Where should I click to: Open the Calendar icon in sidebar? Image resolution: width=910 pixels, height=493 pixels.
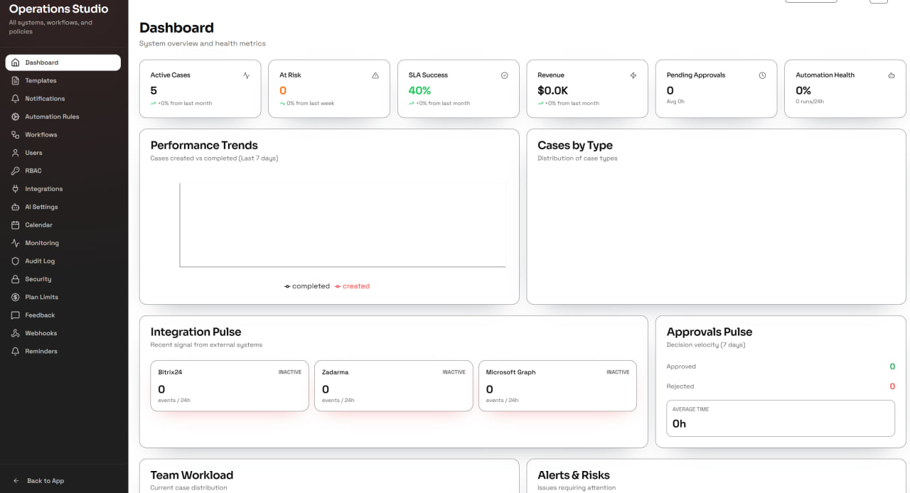click(x=16, y=224)
